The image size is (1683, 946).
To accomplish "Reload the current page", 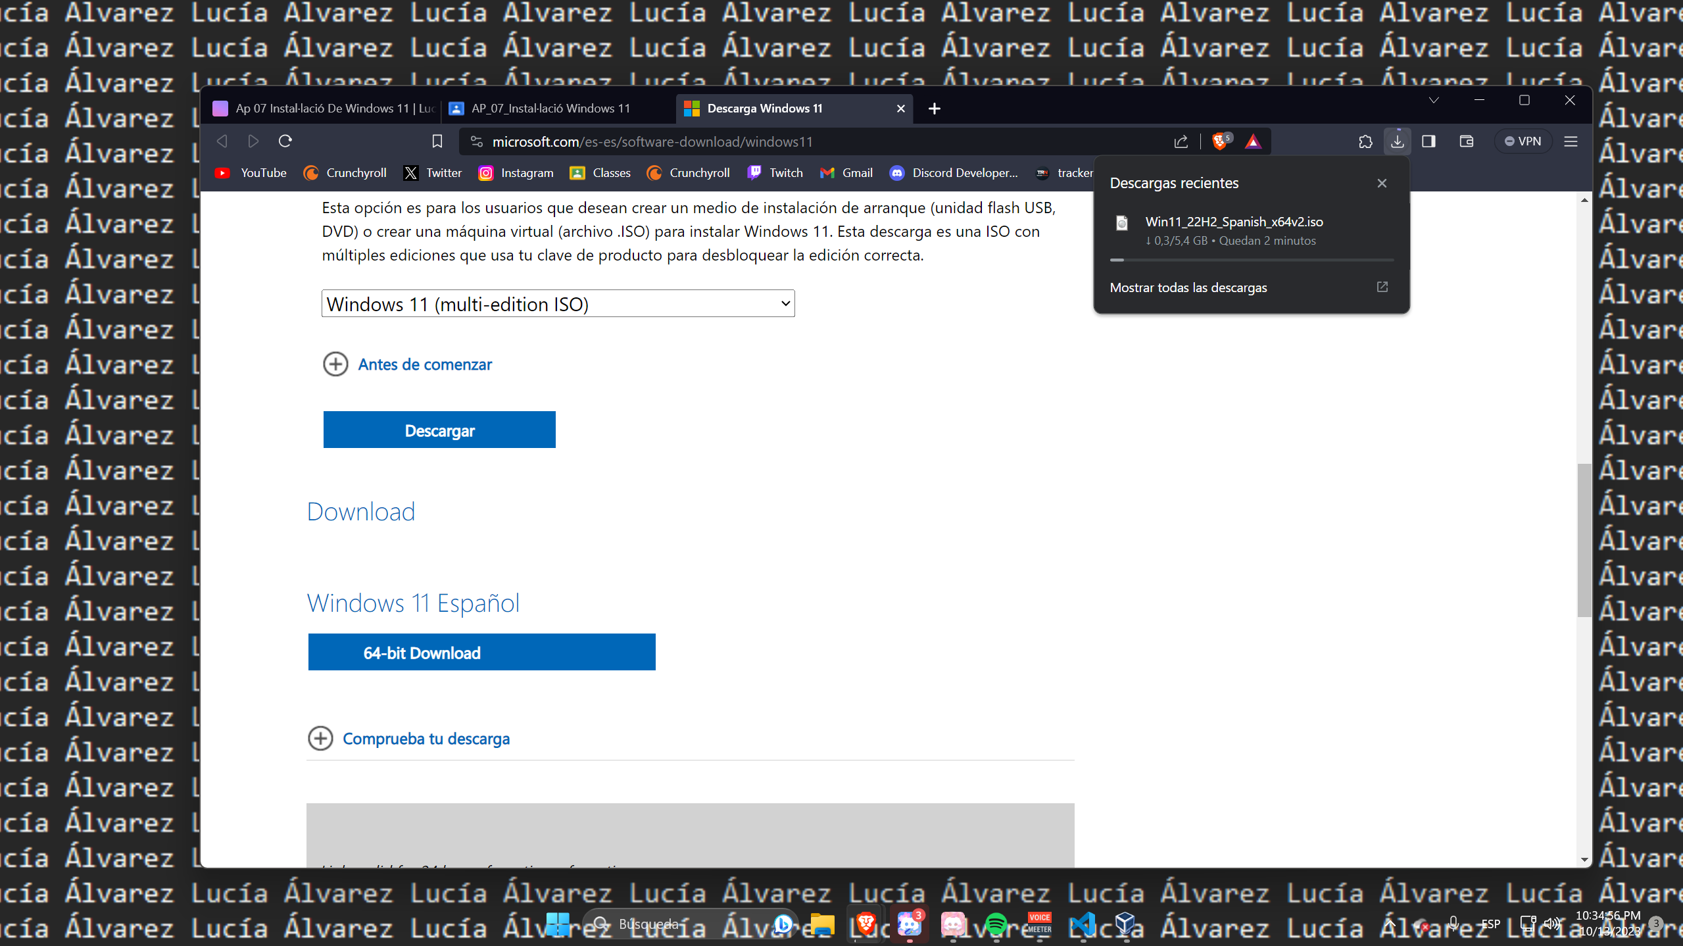I will pyautogui.click(x=285, y=141).
